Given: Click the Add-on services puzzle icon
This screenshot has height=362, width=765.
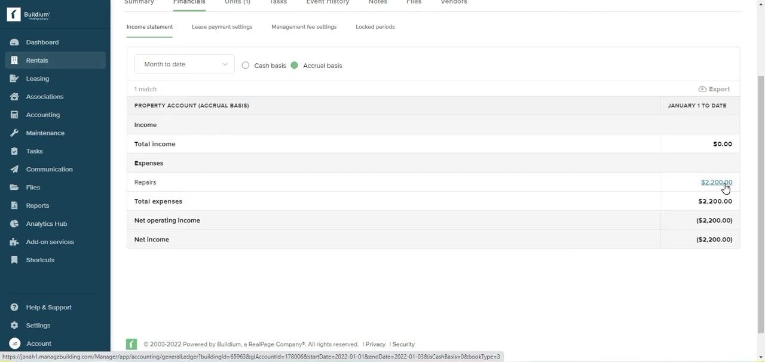Looking at the screenshot, I should (14, 242).
